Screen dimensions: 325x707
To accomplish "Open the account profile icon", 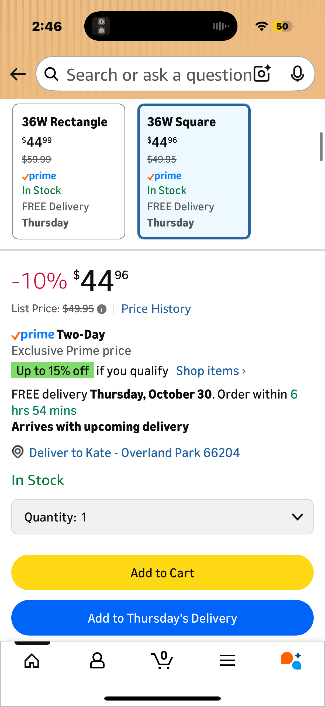I will pyautogui.click(x=97, y=660).
